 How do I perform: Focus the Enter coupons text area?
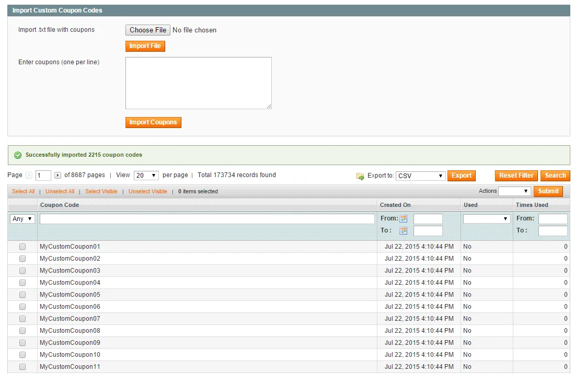(x=199, y=83)
